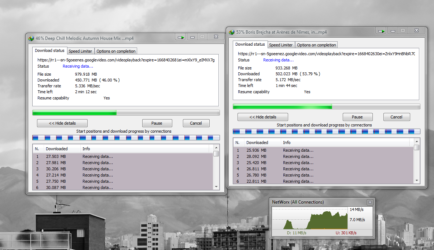Image resolution: width=434 pixels, height=250 pixels.
Task: Hide details in the Boris Brejcha window
Action: coord(263,117)
